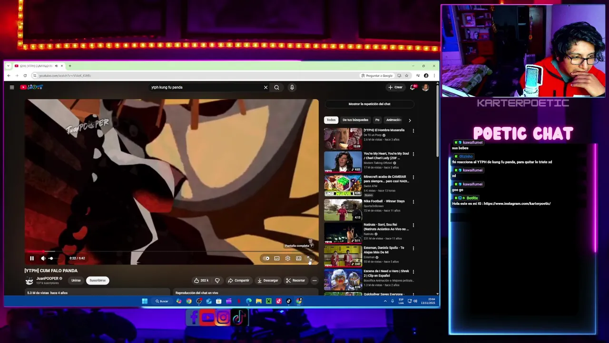Viewport: 609px width, 343px height.
Task: Open Microsoft Edge from taskbar
Action: pos(249,301)
